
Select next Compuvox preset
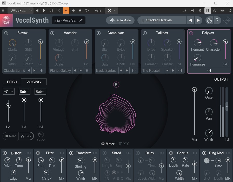(127, 70)
